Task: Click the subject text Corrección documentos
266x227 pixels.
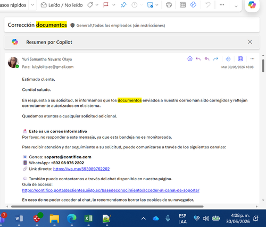Action: (x=37, y=25)
